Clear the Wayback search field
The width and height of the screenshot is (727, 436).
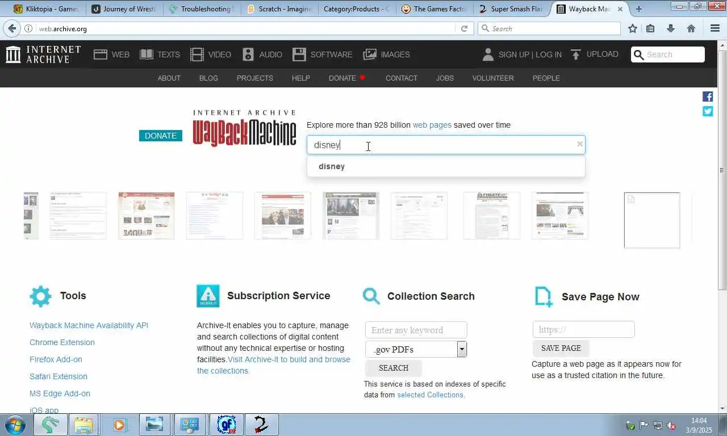pos(580,144)
